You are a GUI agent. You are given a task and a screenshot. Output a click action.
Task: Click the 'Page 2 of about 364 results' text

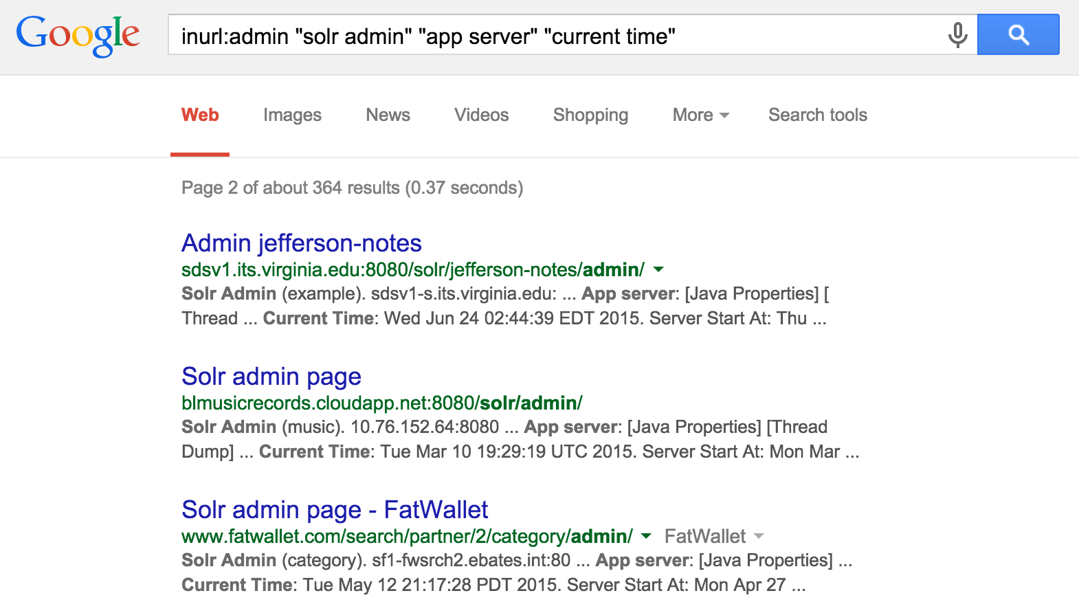(352, 188)
